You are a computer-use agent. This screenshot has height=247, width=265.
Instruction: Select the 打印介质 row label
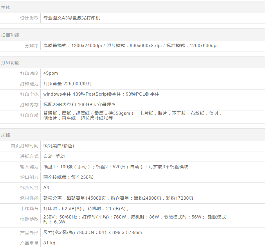click(29, 115)
